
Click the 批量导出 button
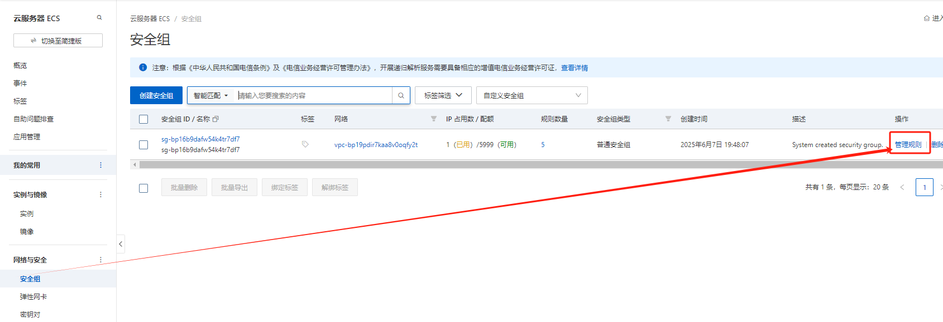pyautogui.click(x=234, y=187)
